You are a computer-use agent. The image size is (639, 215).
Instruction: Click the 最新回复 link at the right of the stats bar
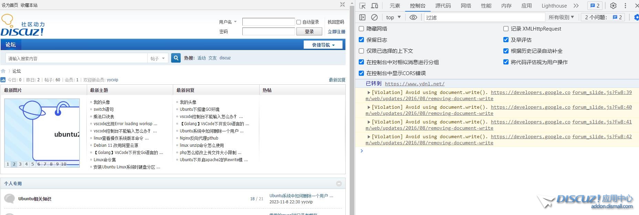point(337,80)
